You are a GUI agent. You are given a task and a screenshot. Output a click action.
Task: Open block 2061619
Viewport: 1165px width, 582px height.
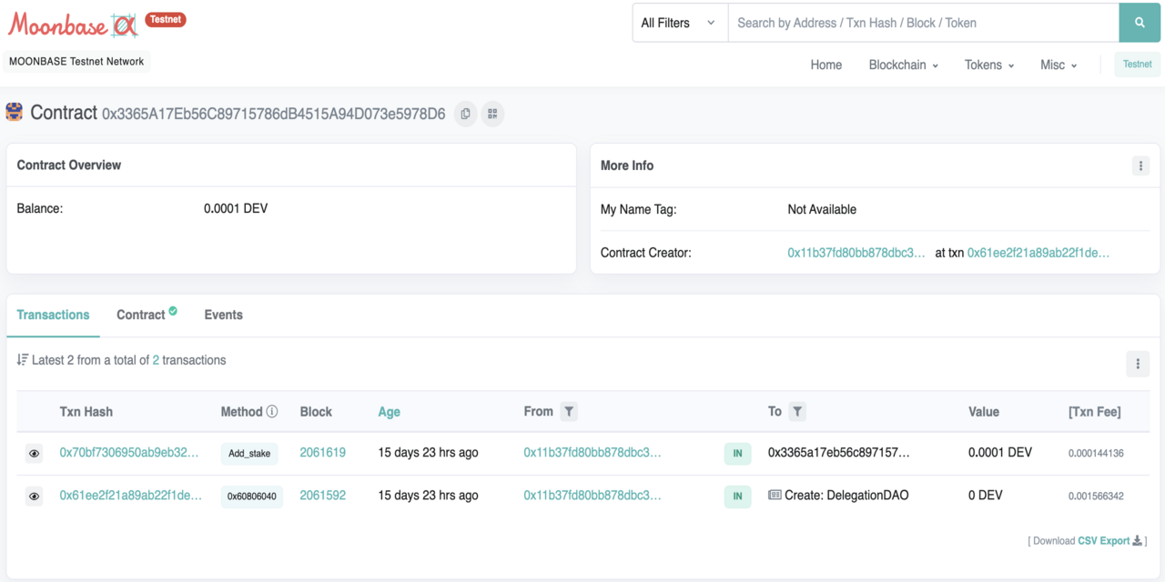(323, 452)
